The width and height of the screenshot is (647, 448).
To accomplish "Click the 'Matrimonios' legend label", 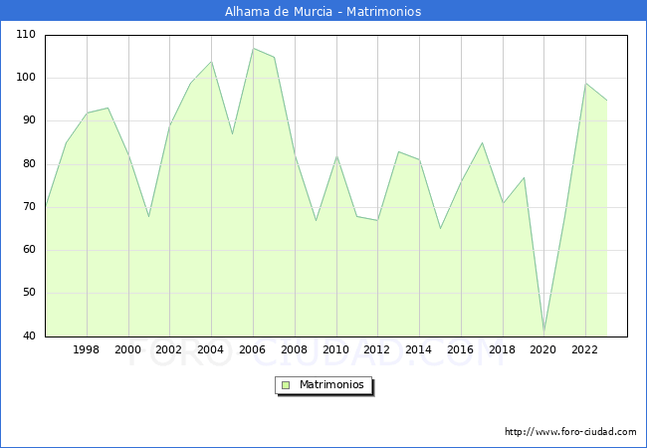I will 331,384.
